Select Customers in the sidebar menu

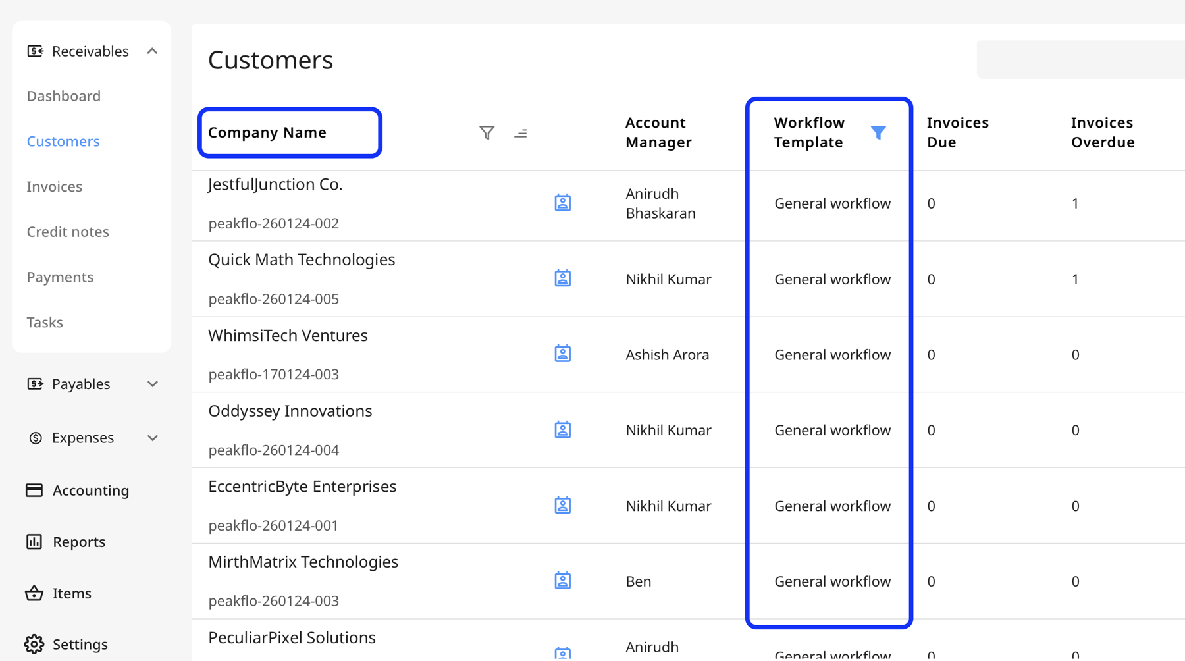point(63,141)
